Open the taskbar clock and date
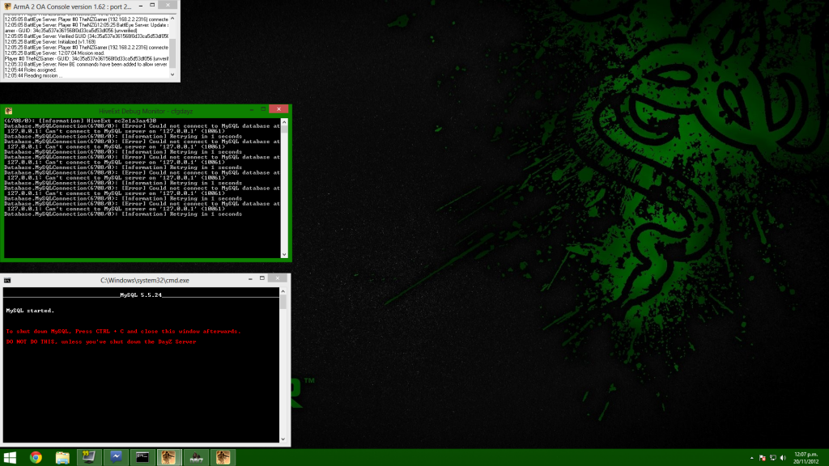829x466 pixels. click(806, 458)
